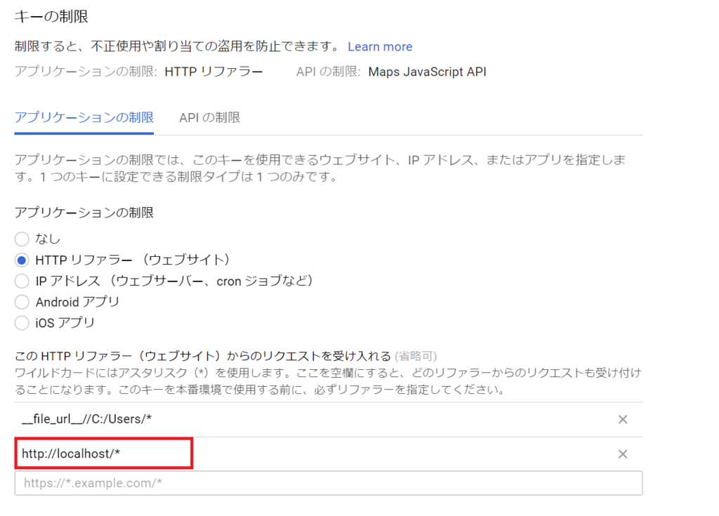Delete the __file_url__//C:/Users/* referrer via its X icon
Screen dimensions: 719x516
[x=622, y=419]
